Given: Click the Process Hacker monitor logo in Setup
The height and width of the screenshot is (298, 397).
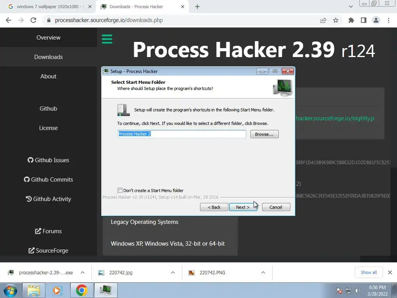Looking at the screenshot, I should 283,88.
